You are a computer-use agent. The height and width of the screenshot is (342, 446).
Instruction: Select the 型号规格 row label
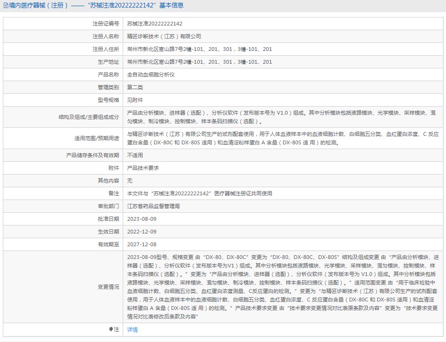coord(109,100)
